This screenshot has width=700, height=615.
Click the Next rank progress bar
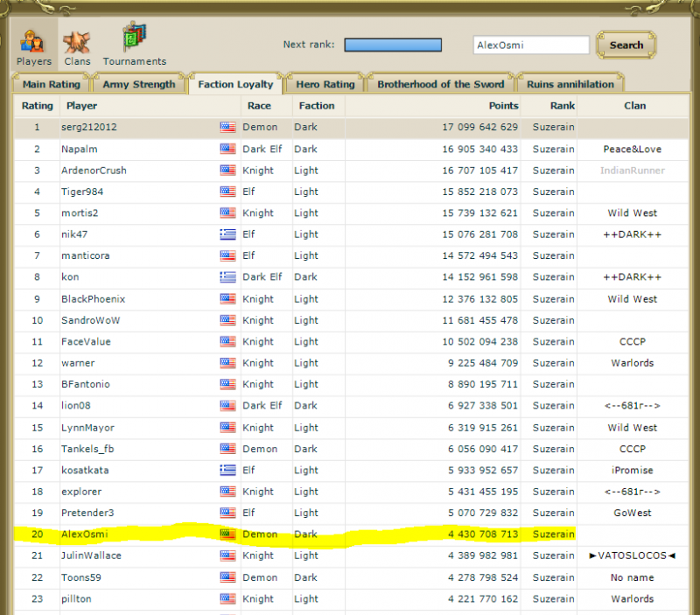coord(392,45)
